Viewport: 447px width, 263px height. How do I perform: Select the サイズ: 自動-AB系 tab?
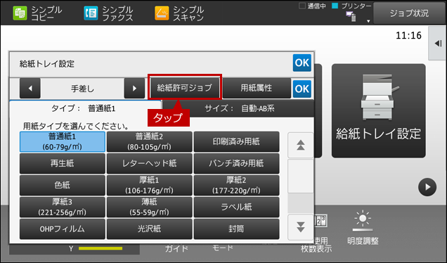click(x=238, y=108)
